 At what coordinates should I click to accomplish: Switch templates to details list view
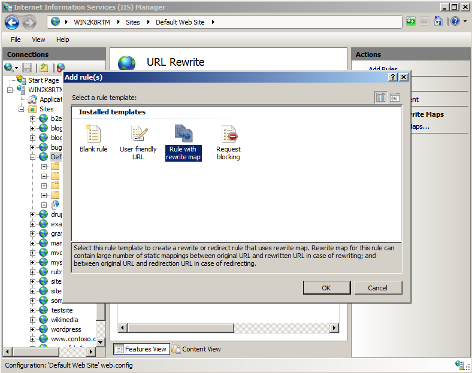pyautogui.click(x=395, y=97)
